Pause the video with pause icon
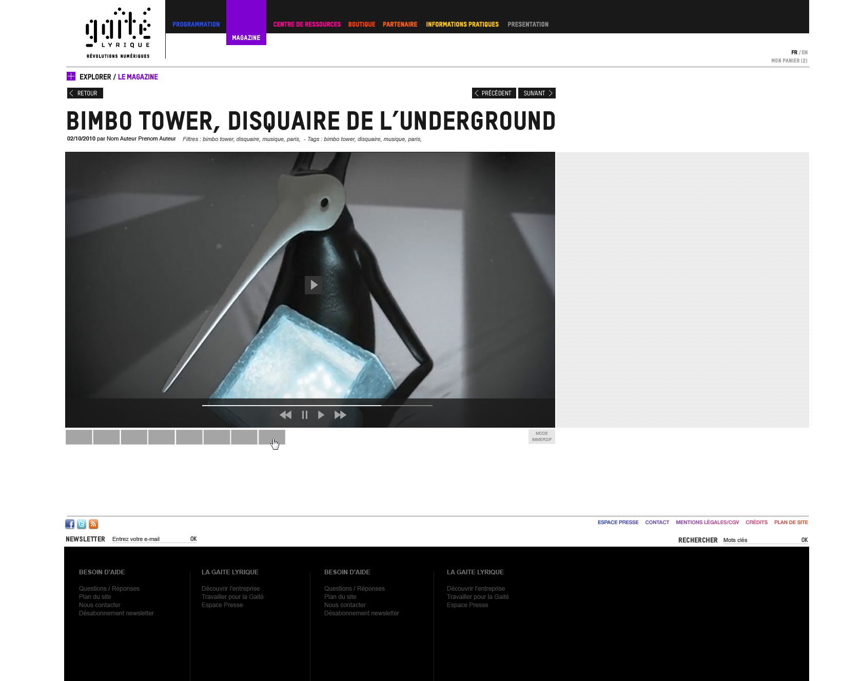Screen dimensions: 862x681 tap(305, 415)
